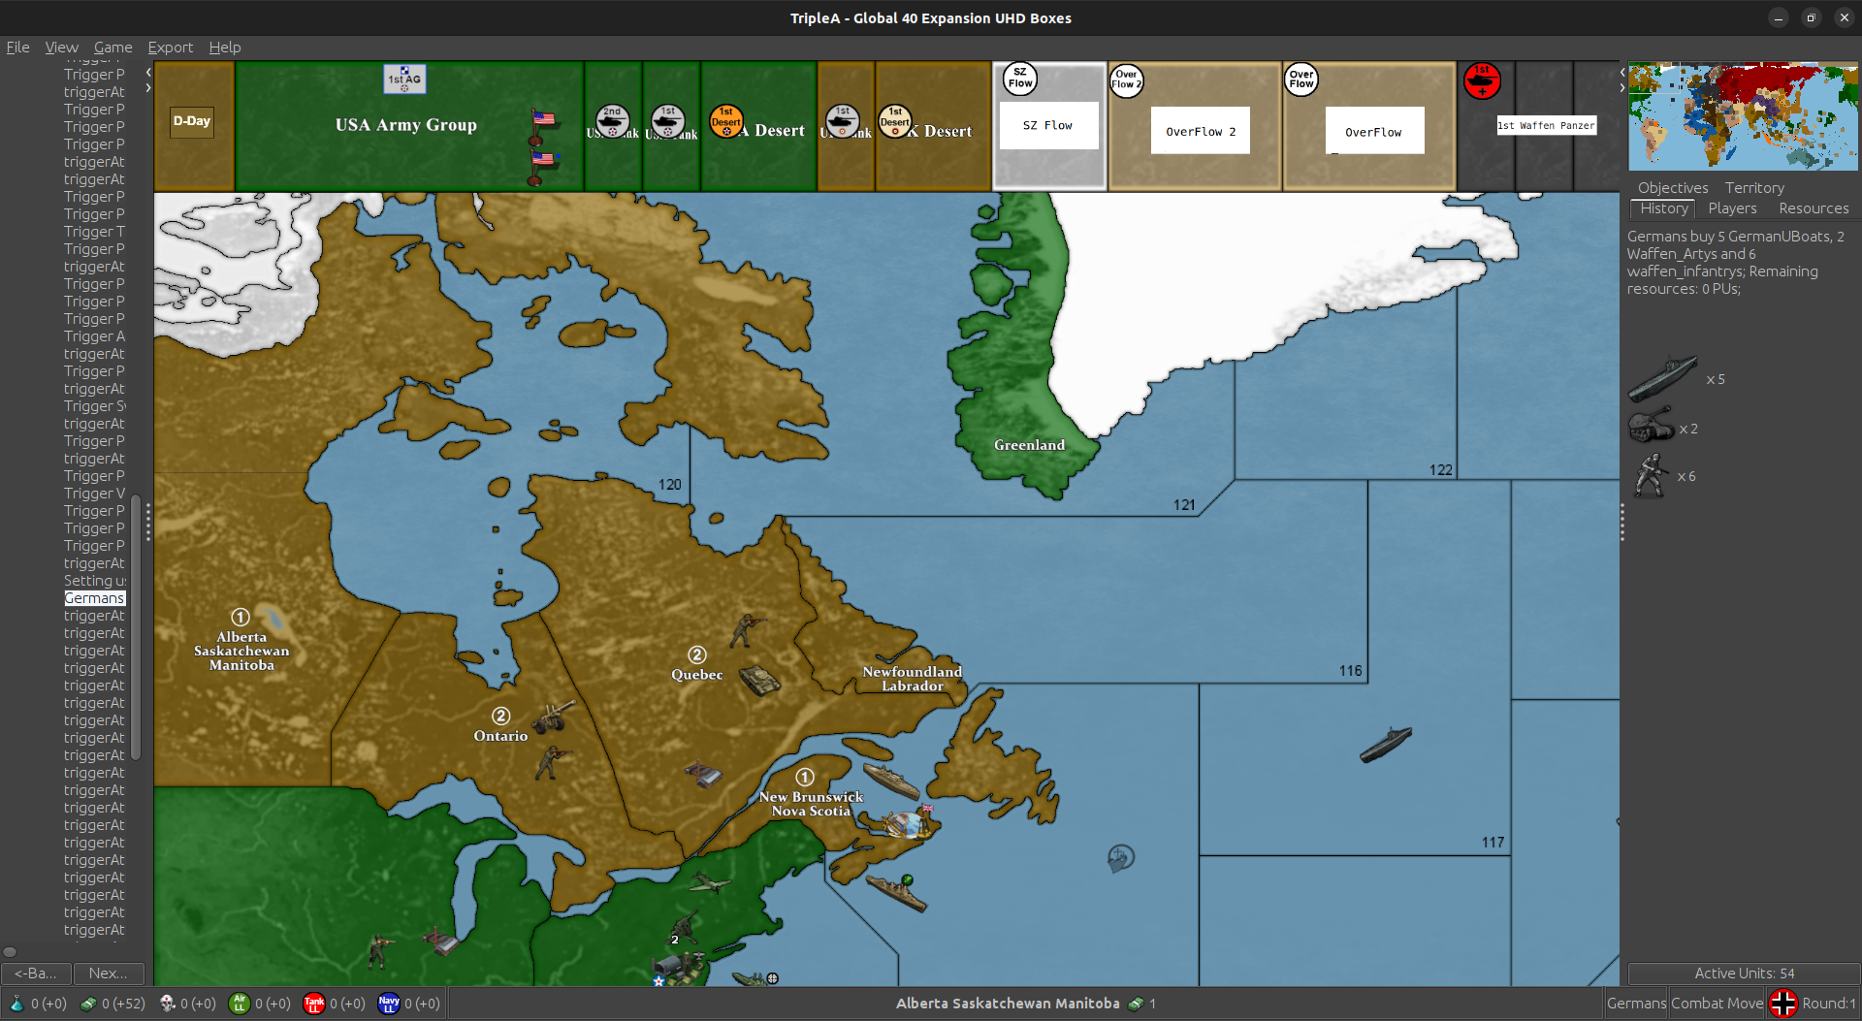Select the infantry unit in Quebec
The width and height of the screenshot is (1862, 1021).
coord(746,629)
